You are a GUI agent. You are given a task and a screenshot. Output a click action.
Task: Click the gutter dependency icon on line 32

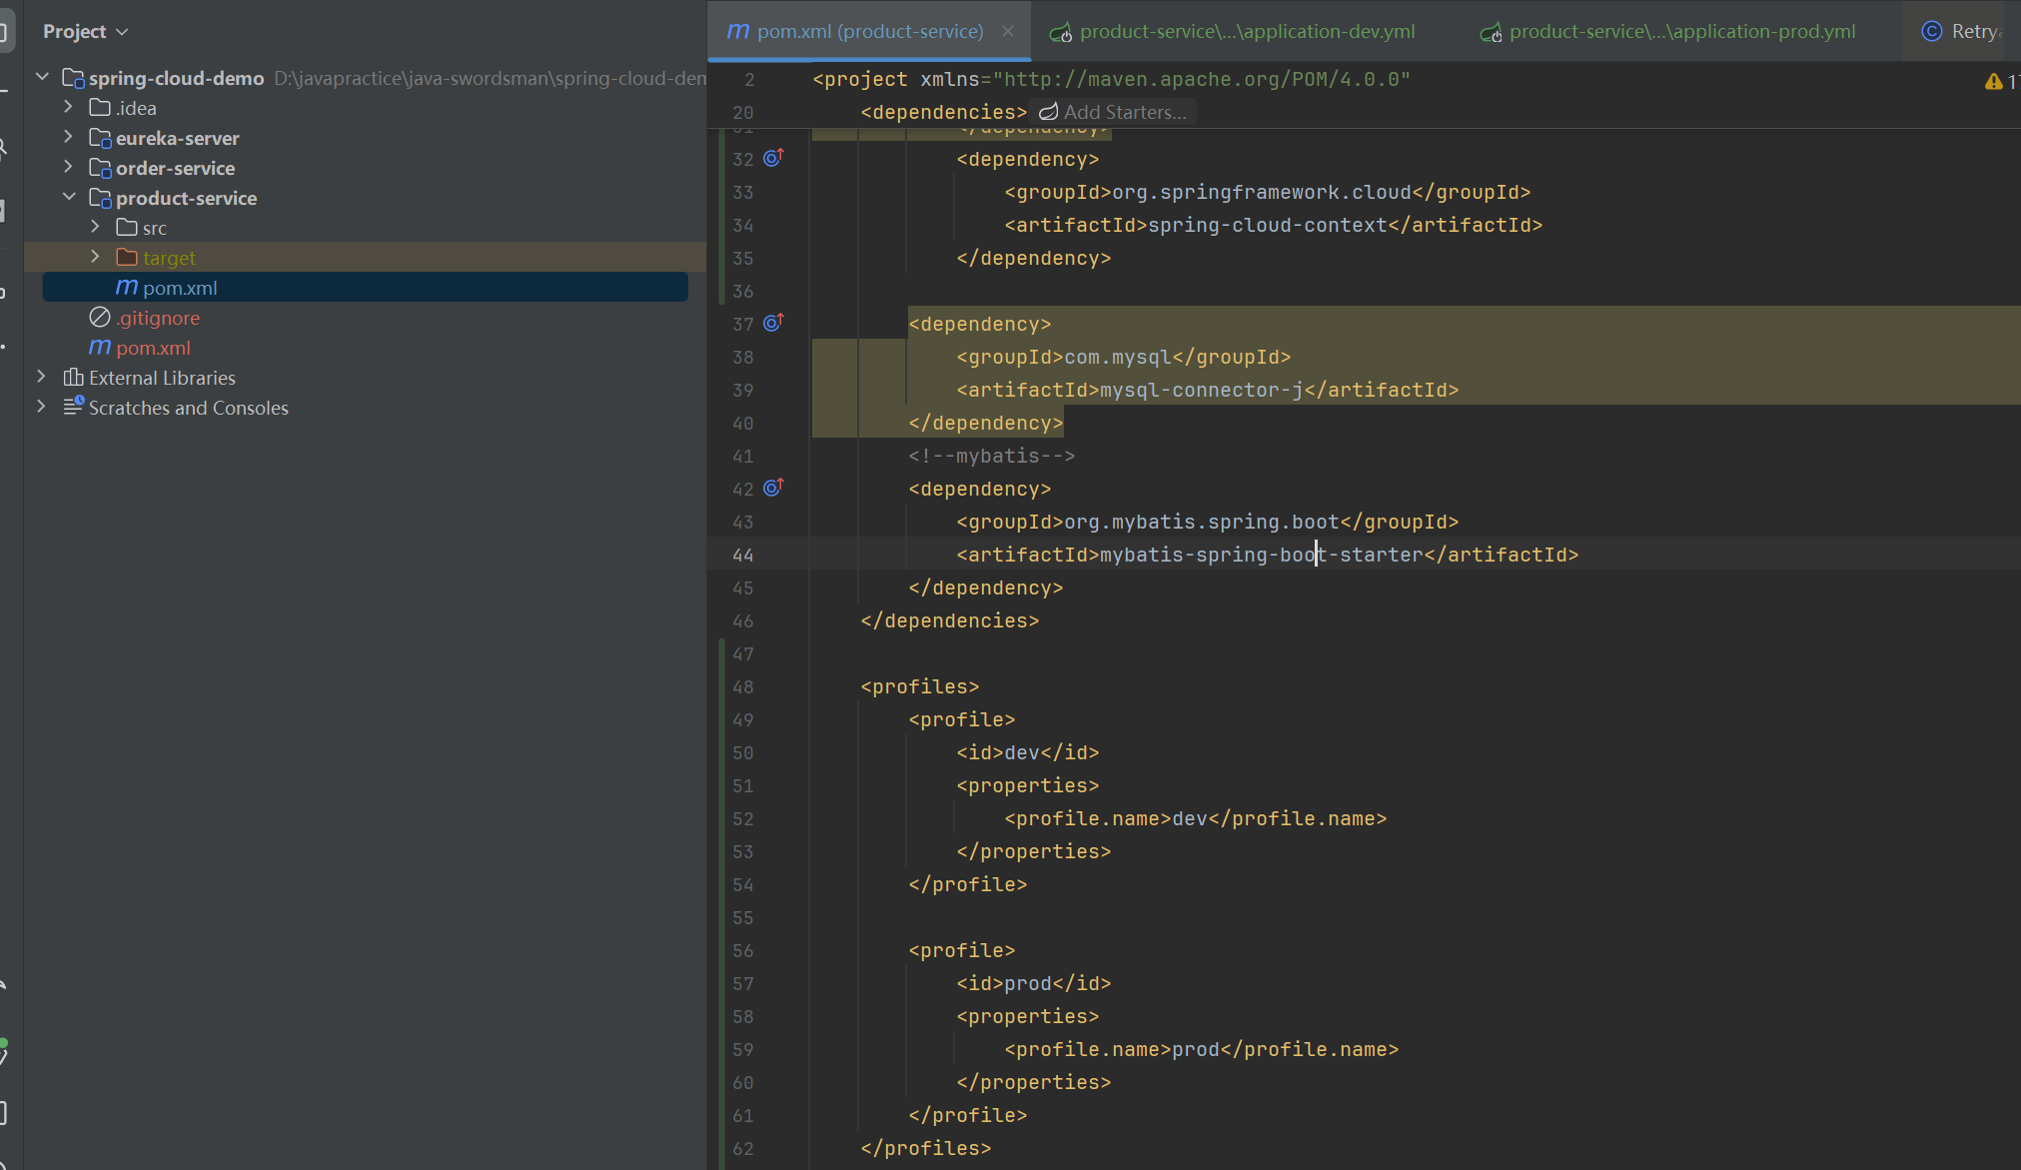(x=773, y=158)
